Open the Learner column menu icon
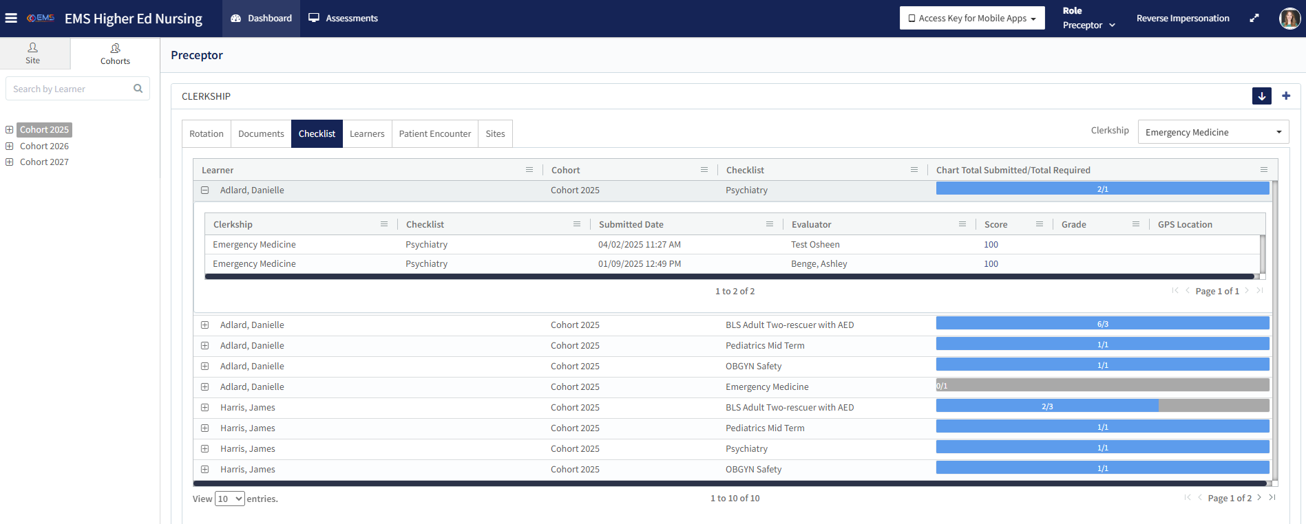 (x=529, y=170)
